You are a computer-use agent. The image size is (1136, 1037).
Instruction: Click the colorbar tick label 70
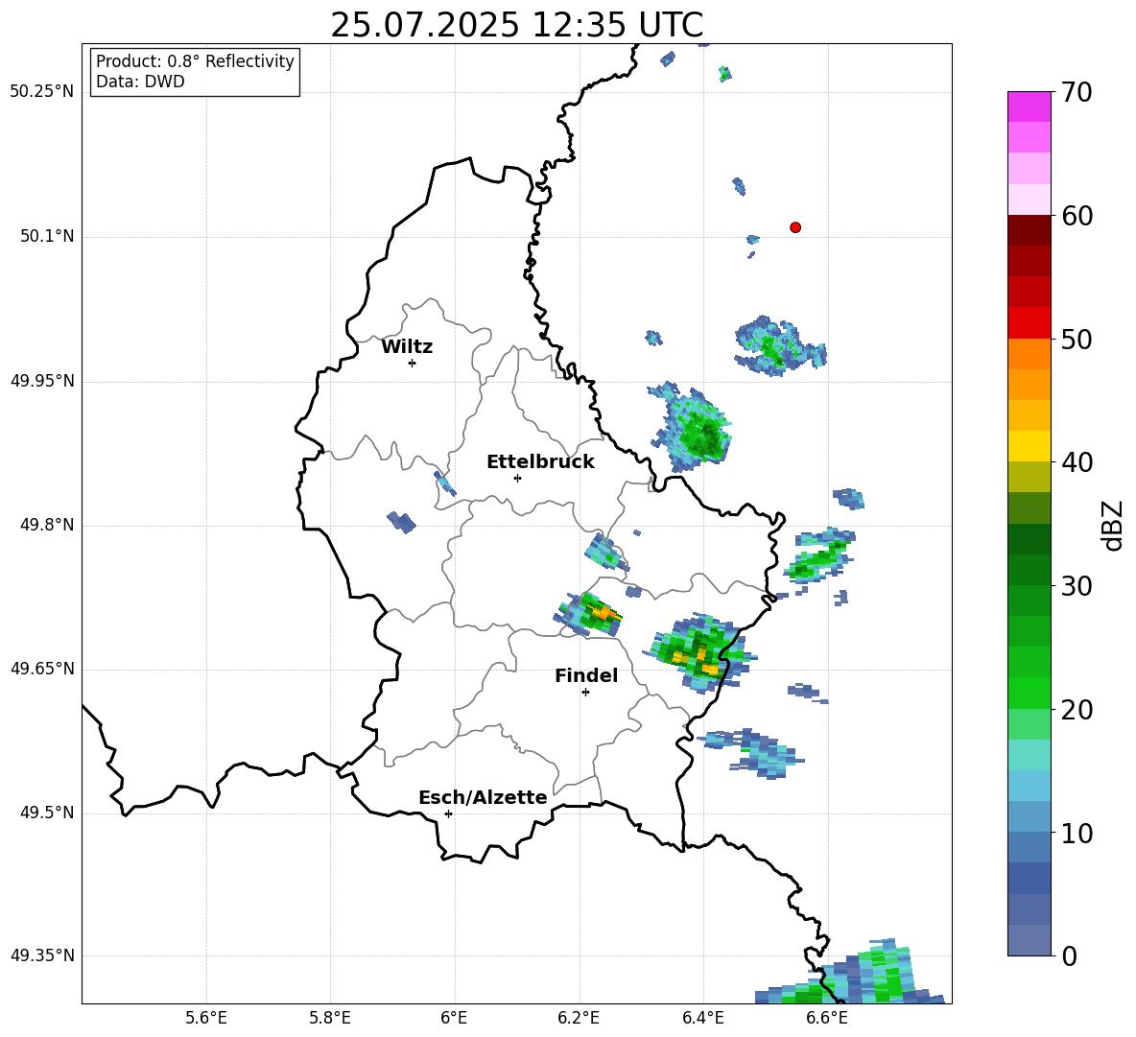1077,93
